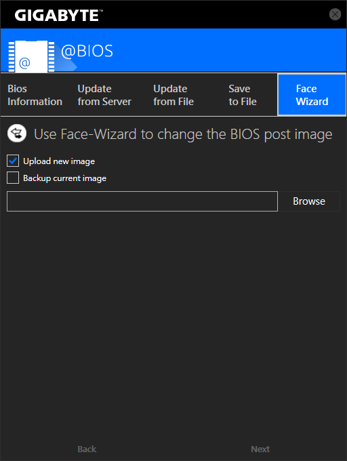
Task: Focus the image file path field
Action: click(x=142, y=201)
